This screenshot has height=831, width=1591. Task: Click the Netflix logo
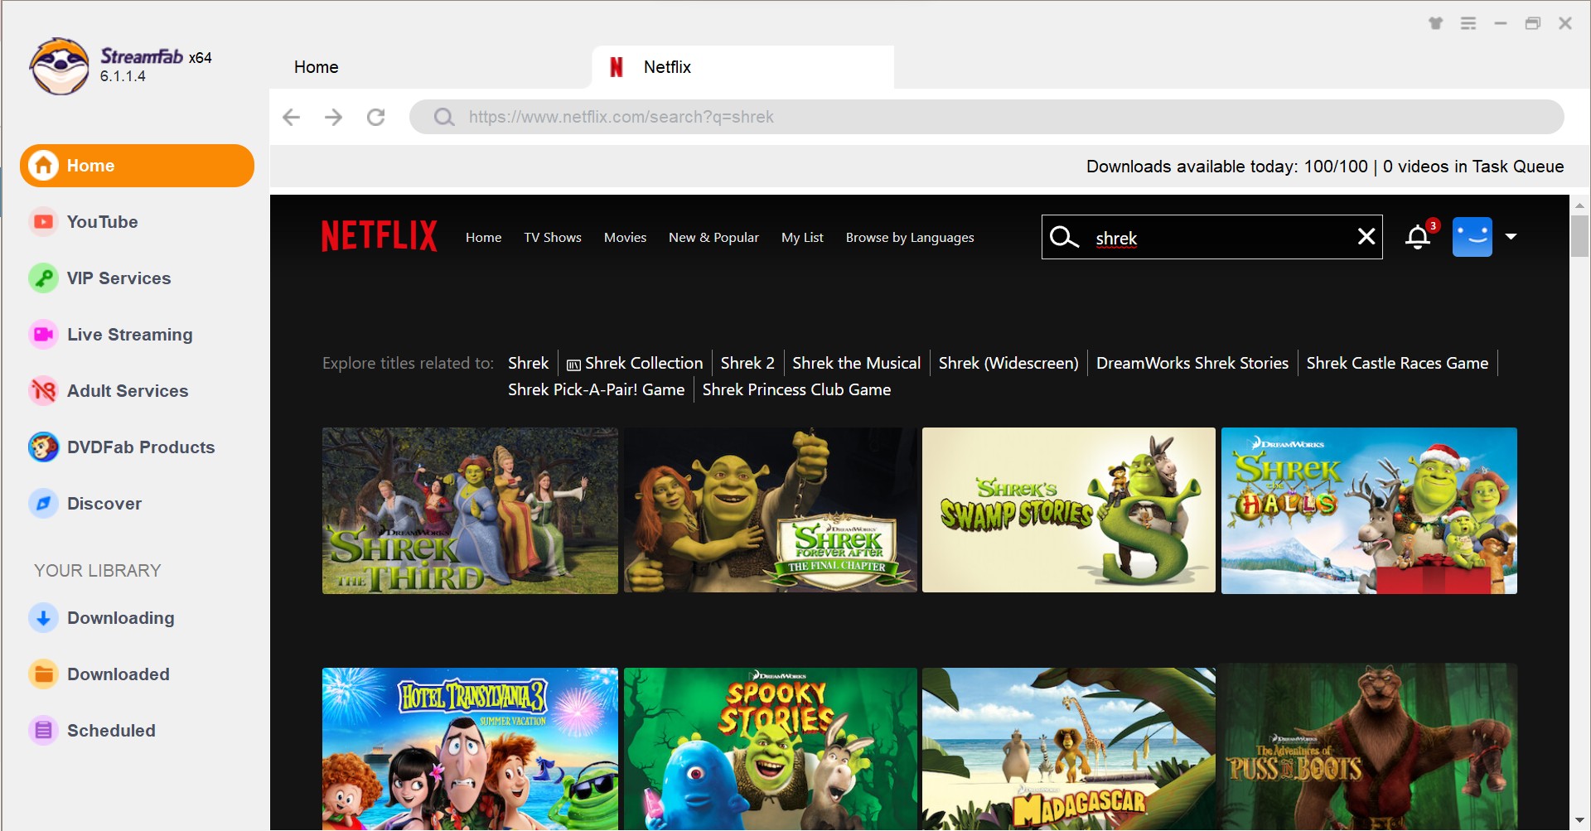pos(379,236)
